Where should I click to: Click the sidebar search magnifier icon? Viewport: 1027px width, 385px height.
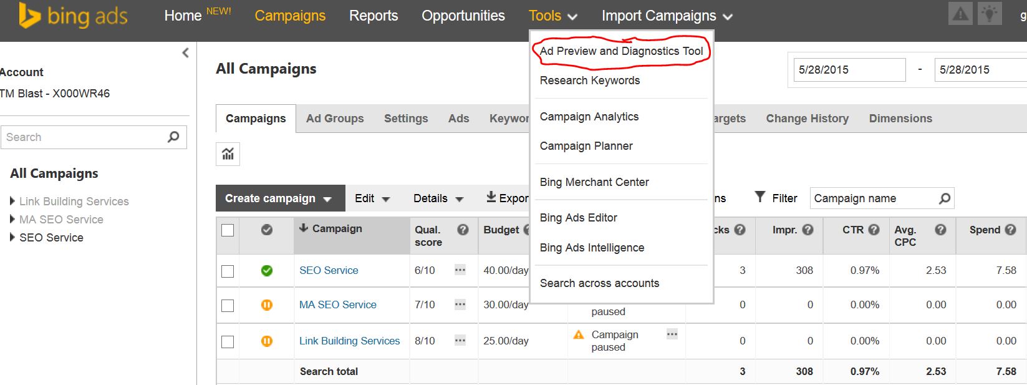[x=173, y=137]
